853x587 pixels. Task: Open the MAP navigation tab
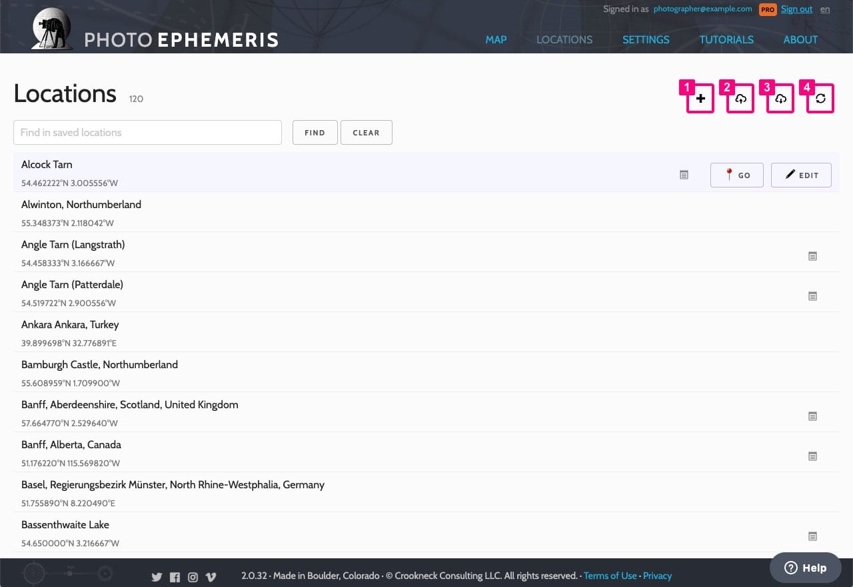(x=496, y=39)
